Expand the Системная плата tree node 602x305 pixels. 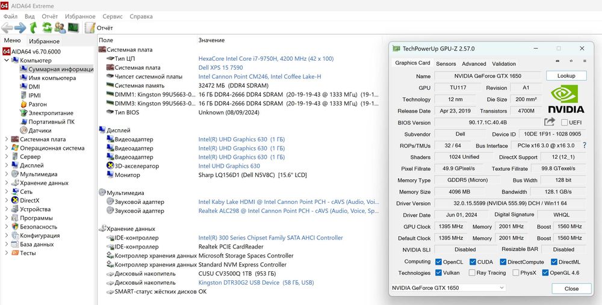pyautogui.click(x=7, y=139)
